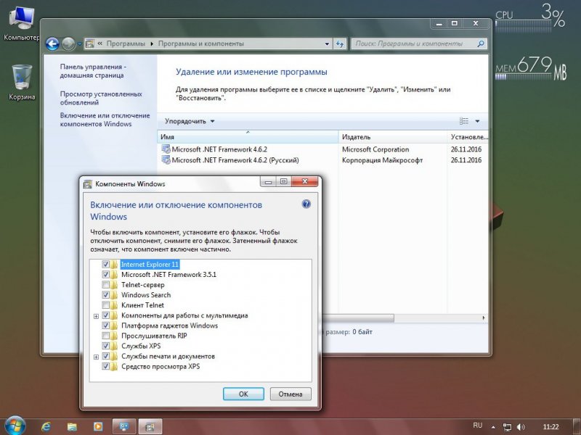
Task: Click folder icon of Windows Search
Action: tap(114, 295)
